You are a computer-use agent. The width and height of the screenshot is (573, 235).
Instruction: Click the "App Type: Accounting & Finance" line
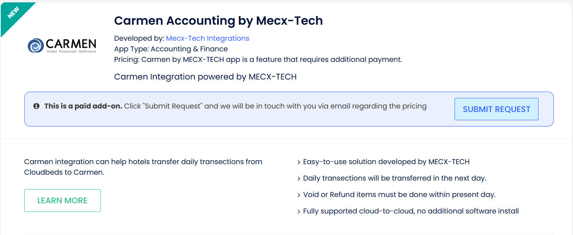coord(171,49)
